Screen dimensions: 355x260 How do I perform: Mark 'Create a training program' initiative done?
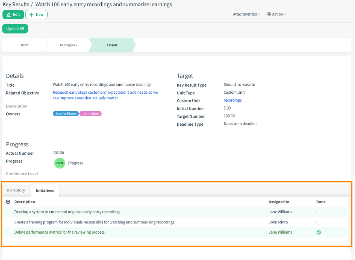(318, 222)
